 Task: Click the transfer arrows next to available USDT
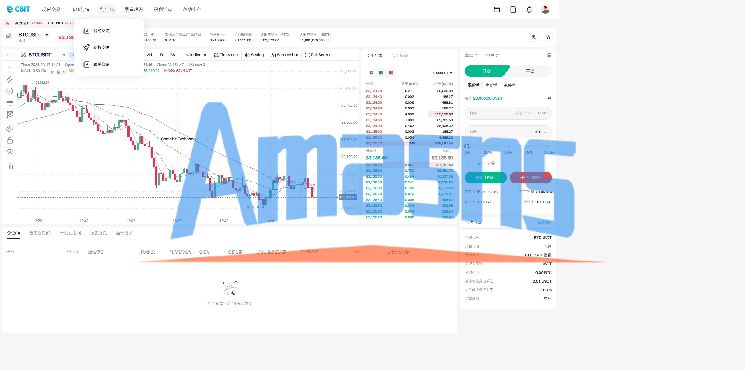(x=550, y=98)
